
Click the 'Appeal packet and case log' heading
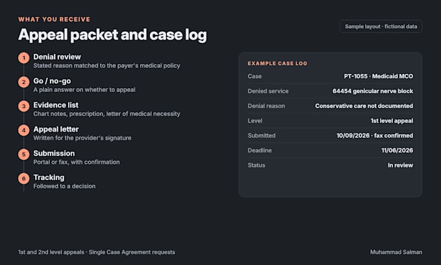pos(112,35)
